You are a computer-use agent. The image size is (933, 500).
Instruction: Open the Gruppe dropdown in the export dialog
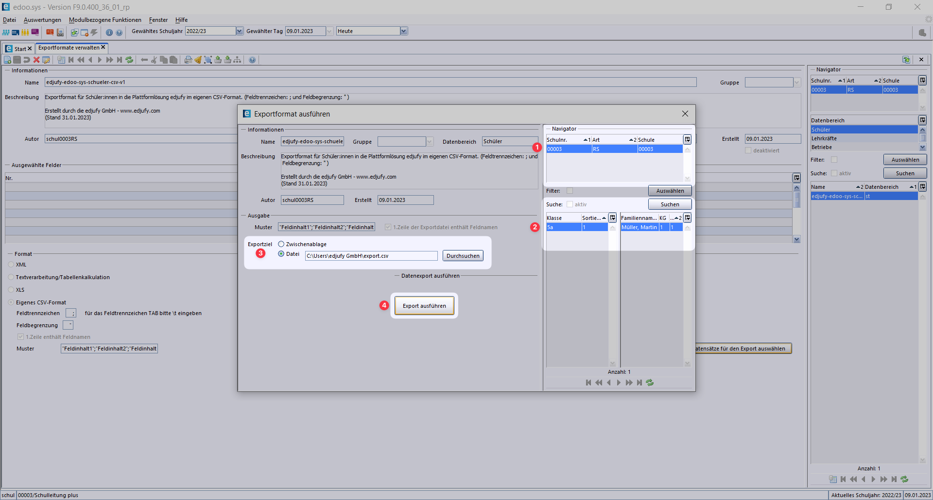pyautogui.click(x=430, y=141)
